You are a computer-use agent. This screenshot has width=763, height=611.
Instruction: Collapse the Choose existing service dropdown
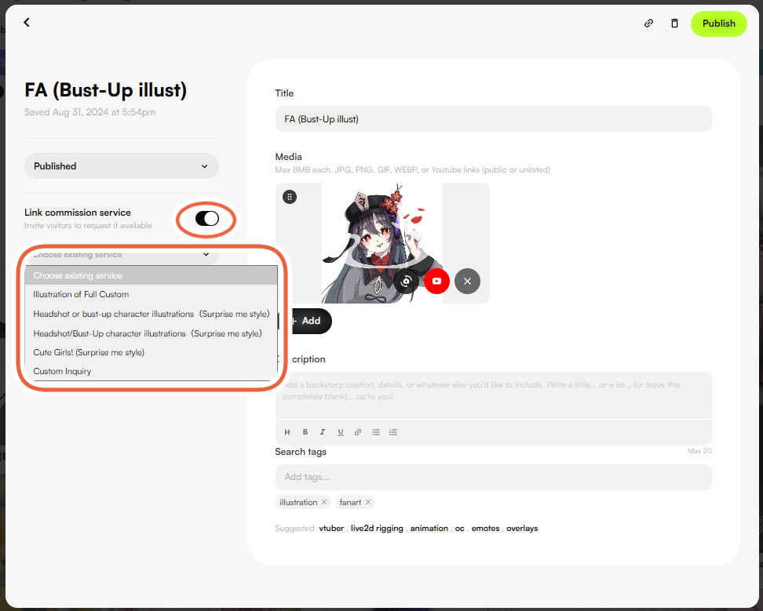coord(122,254)
